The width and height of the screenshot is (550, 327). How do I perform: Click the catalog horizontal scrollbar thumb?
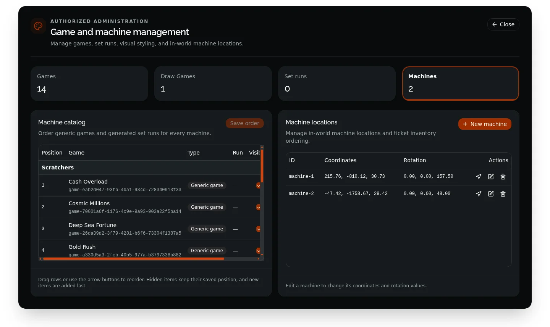(x=134, y=259)
